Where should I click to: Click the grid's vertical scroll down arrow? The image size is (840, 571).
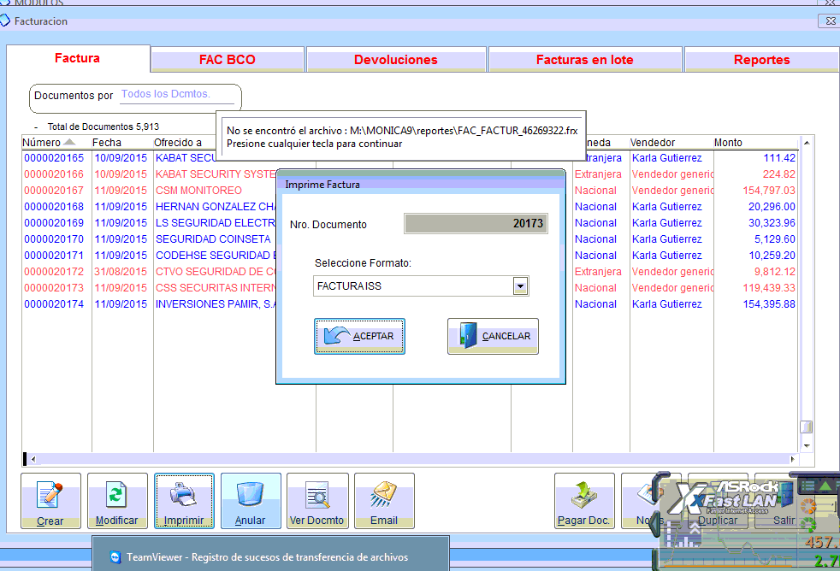click(807, 446)
